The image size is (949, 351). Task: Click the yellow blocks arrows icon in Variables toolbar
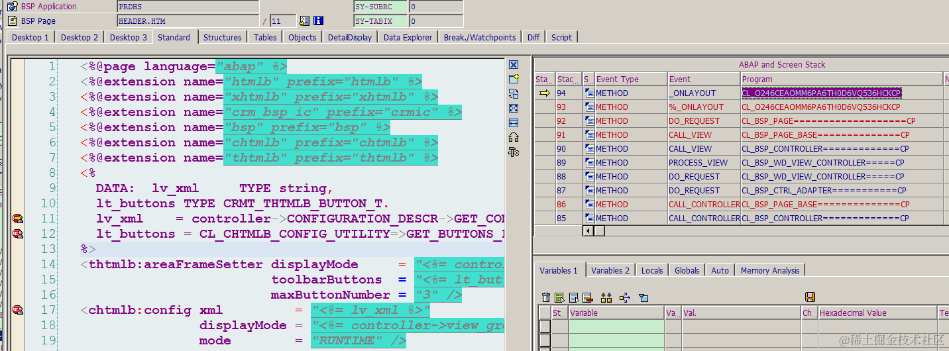click(606, 297)
